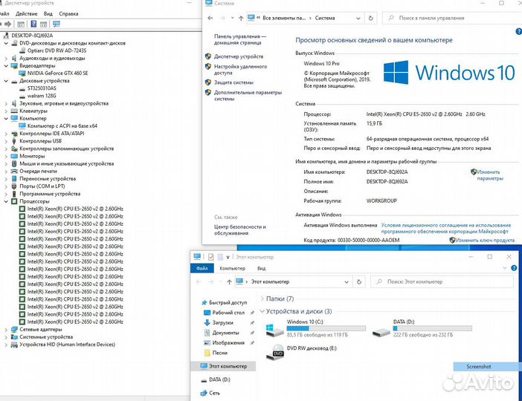The width and height of the screenshot is (522, 401).
Task: Click Изменить ключ продукта link
Action: coord(485,240)
